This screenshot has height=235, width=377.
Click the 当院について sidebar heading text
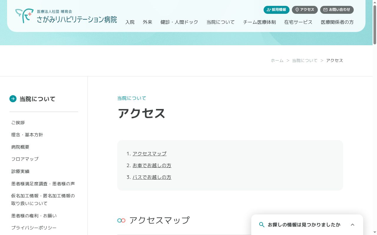(x=37, y=99)
